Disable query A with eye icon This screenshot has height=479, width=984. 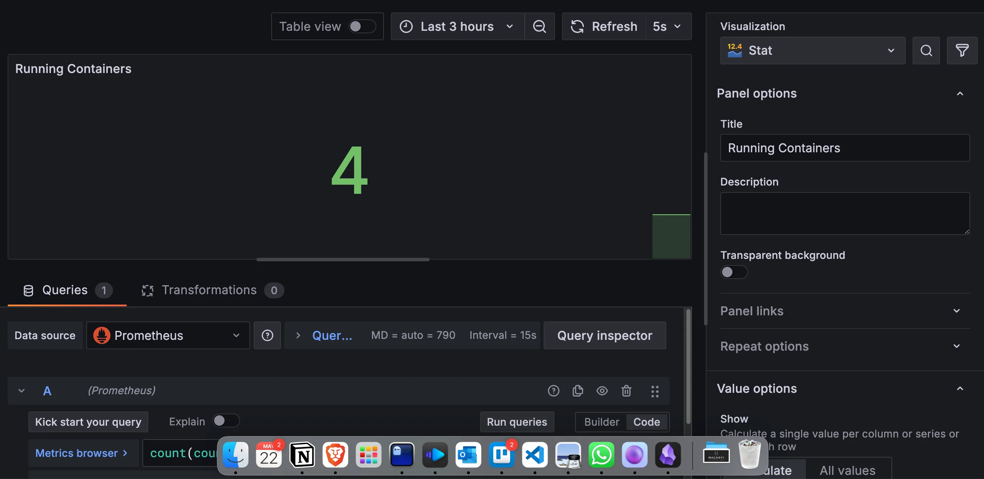point(602,390)
